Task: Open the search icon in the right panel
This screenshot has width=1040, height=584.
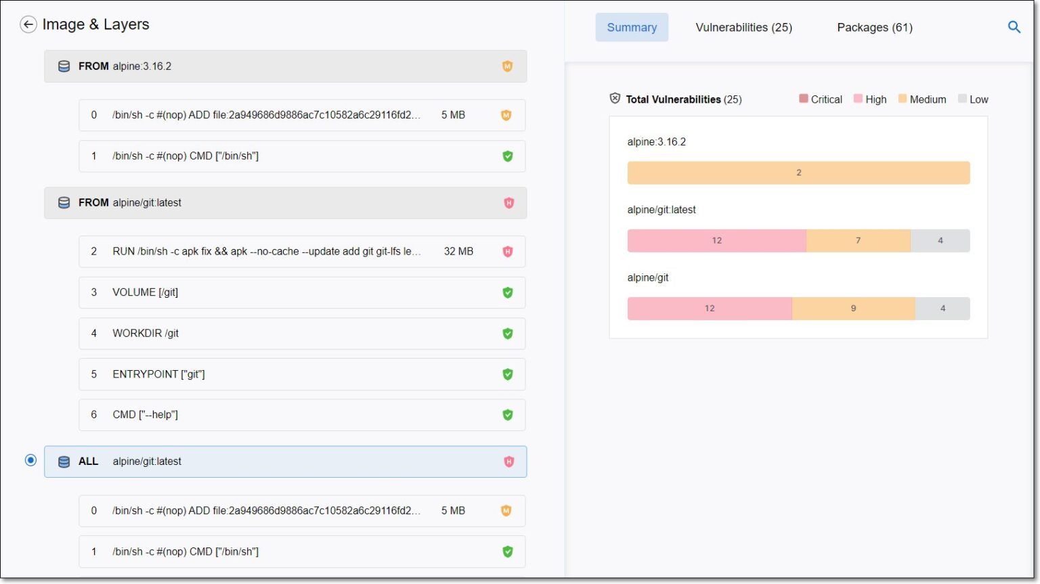Action: pos(1014,27)
